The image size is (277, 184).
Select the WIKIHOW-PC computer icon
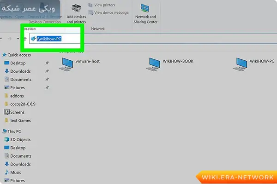pyautogui.click(x=243, y=64)
